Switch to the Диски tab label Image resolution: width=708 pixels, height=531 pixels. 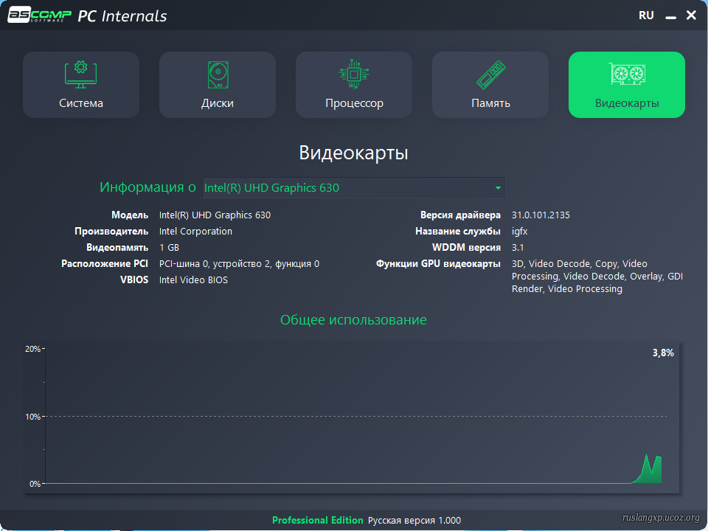pos(218,103)
